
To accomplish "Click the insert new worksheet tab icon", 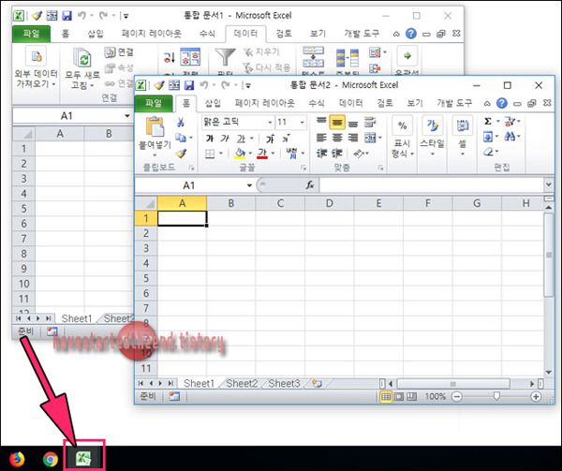I will [317, 384].
